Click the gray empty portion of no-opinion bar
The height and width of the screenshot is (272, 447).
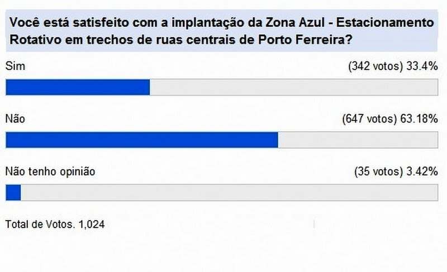[x=229, y=193]
